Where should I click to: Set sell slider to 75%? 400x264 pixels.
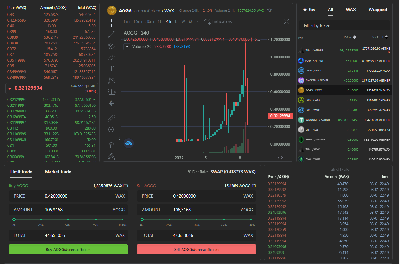pos(224,219)
